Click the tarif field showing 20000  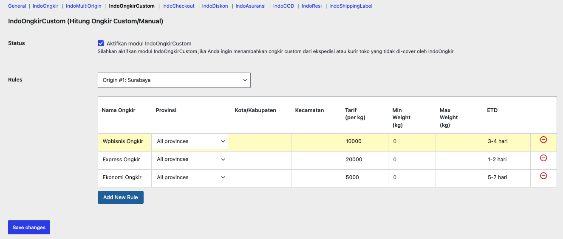click(364, 160)
